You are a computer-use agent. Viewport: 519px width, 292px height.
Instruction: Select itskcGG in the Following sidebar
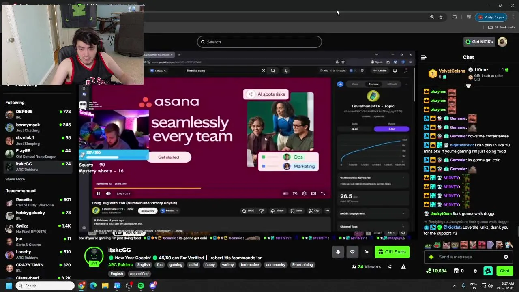point(38,167)
